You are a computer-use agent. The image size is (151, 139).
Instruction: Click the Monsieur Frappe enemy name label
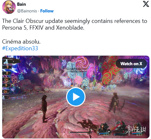click(76, 70)
